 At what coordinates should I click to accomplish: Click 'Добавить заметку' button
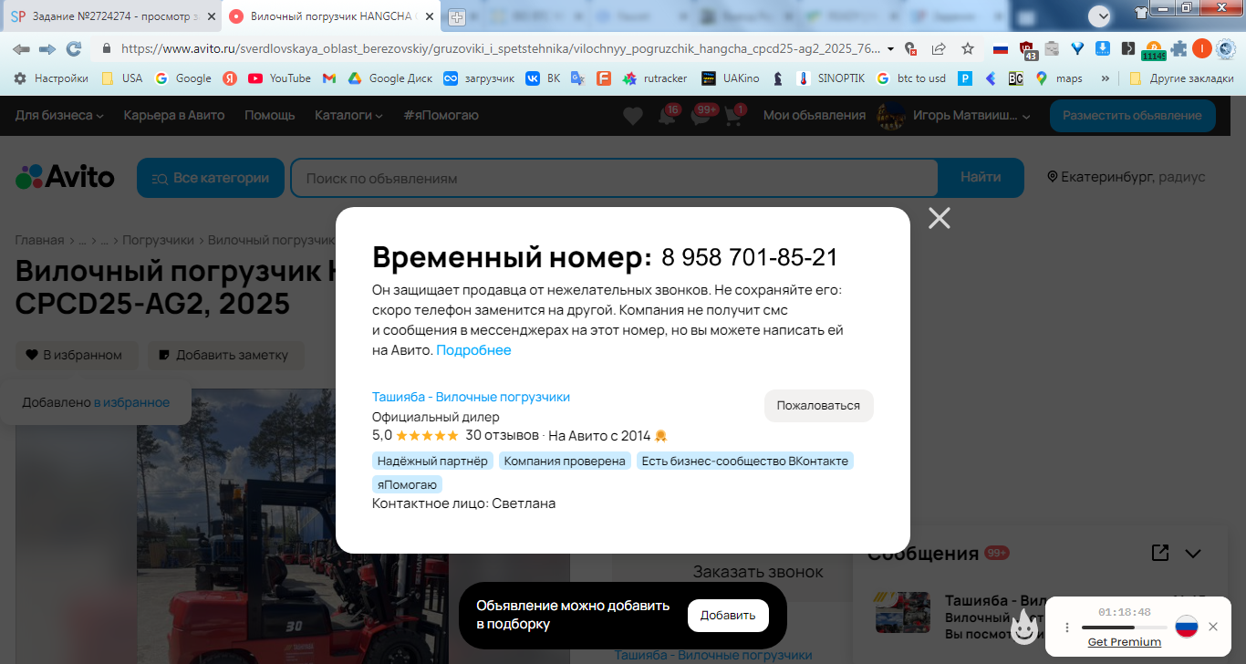point(226,355)
